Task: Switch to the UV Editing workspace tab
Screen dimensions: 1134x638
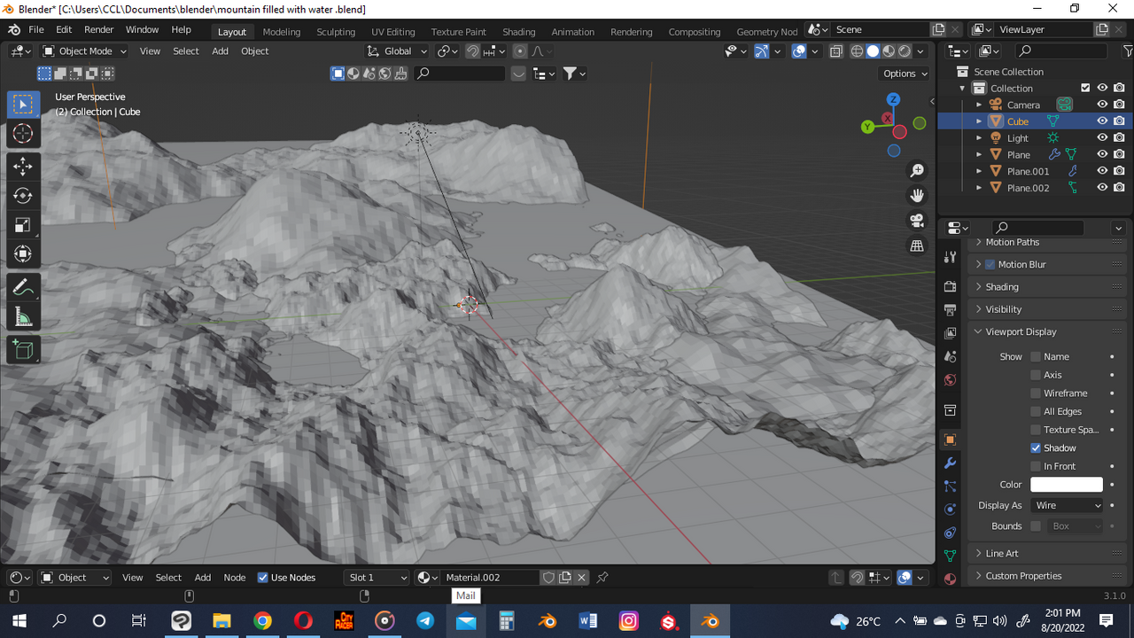Action: (393, 31)
